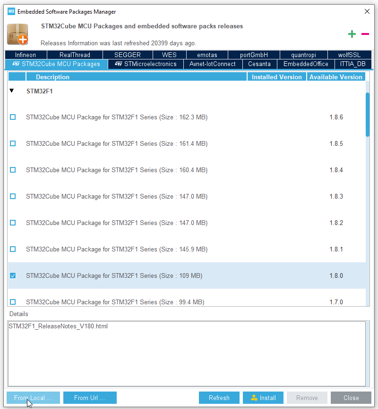
Task: Click the STM32F1_ReleaseNotes_V180.html details text
Action: [58, 326]
